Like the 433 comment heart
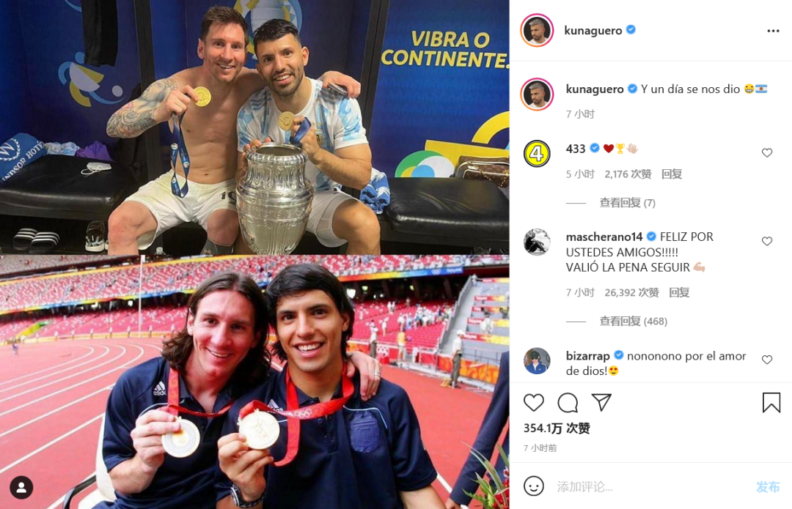This screenshot has height=509, width=792. (767, 152)
